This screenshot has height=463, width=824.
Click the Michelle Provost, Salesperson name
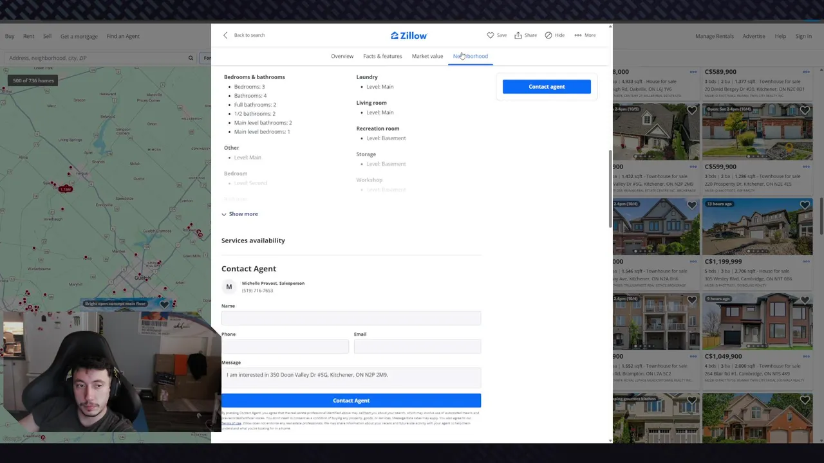click(273, 284)
